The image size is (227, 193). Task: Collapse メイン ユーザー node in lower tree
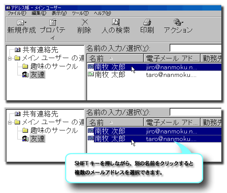tap(10, 123)
